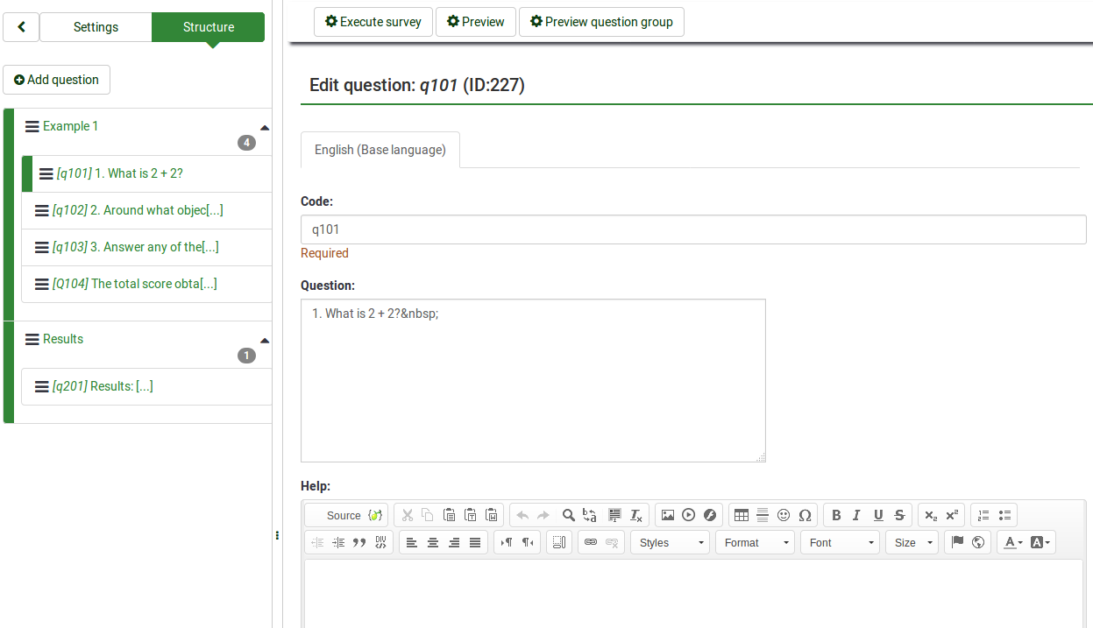Insert a numbered list
Viewport: 1093px width, 628px height.
983,515
